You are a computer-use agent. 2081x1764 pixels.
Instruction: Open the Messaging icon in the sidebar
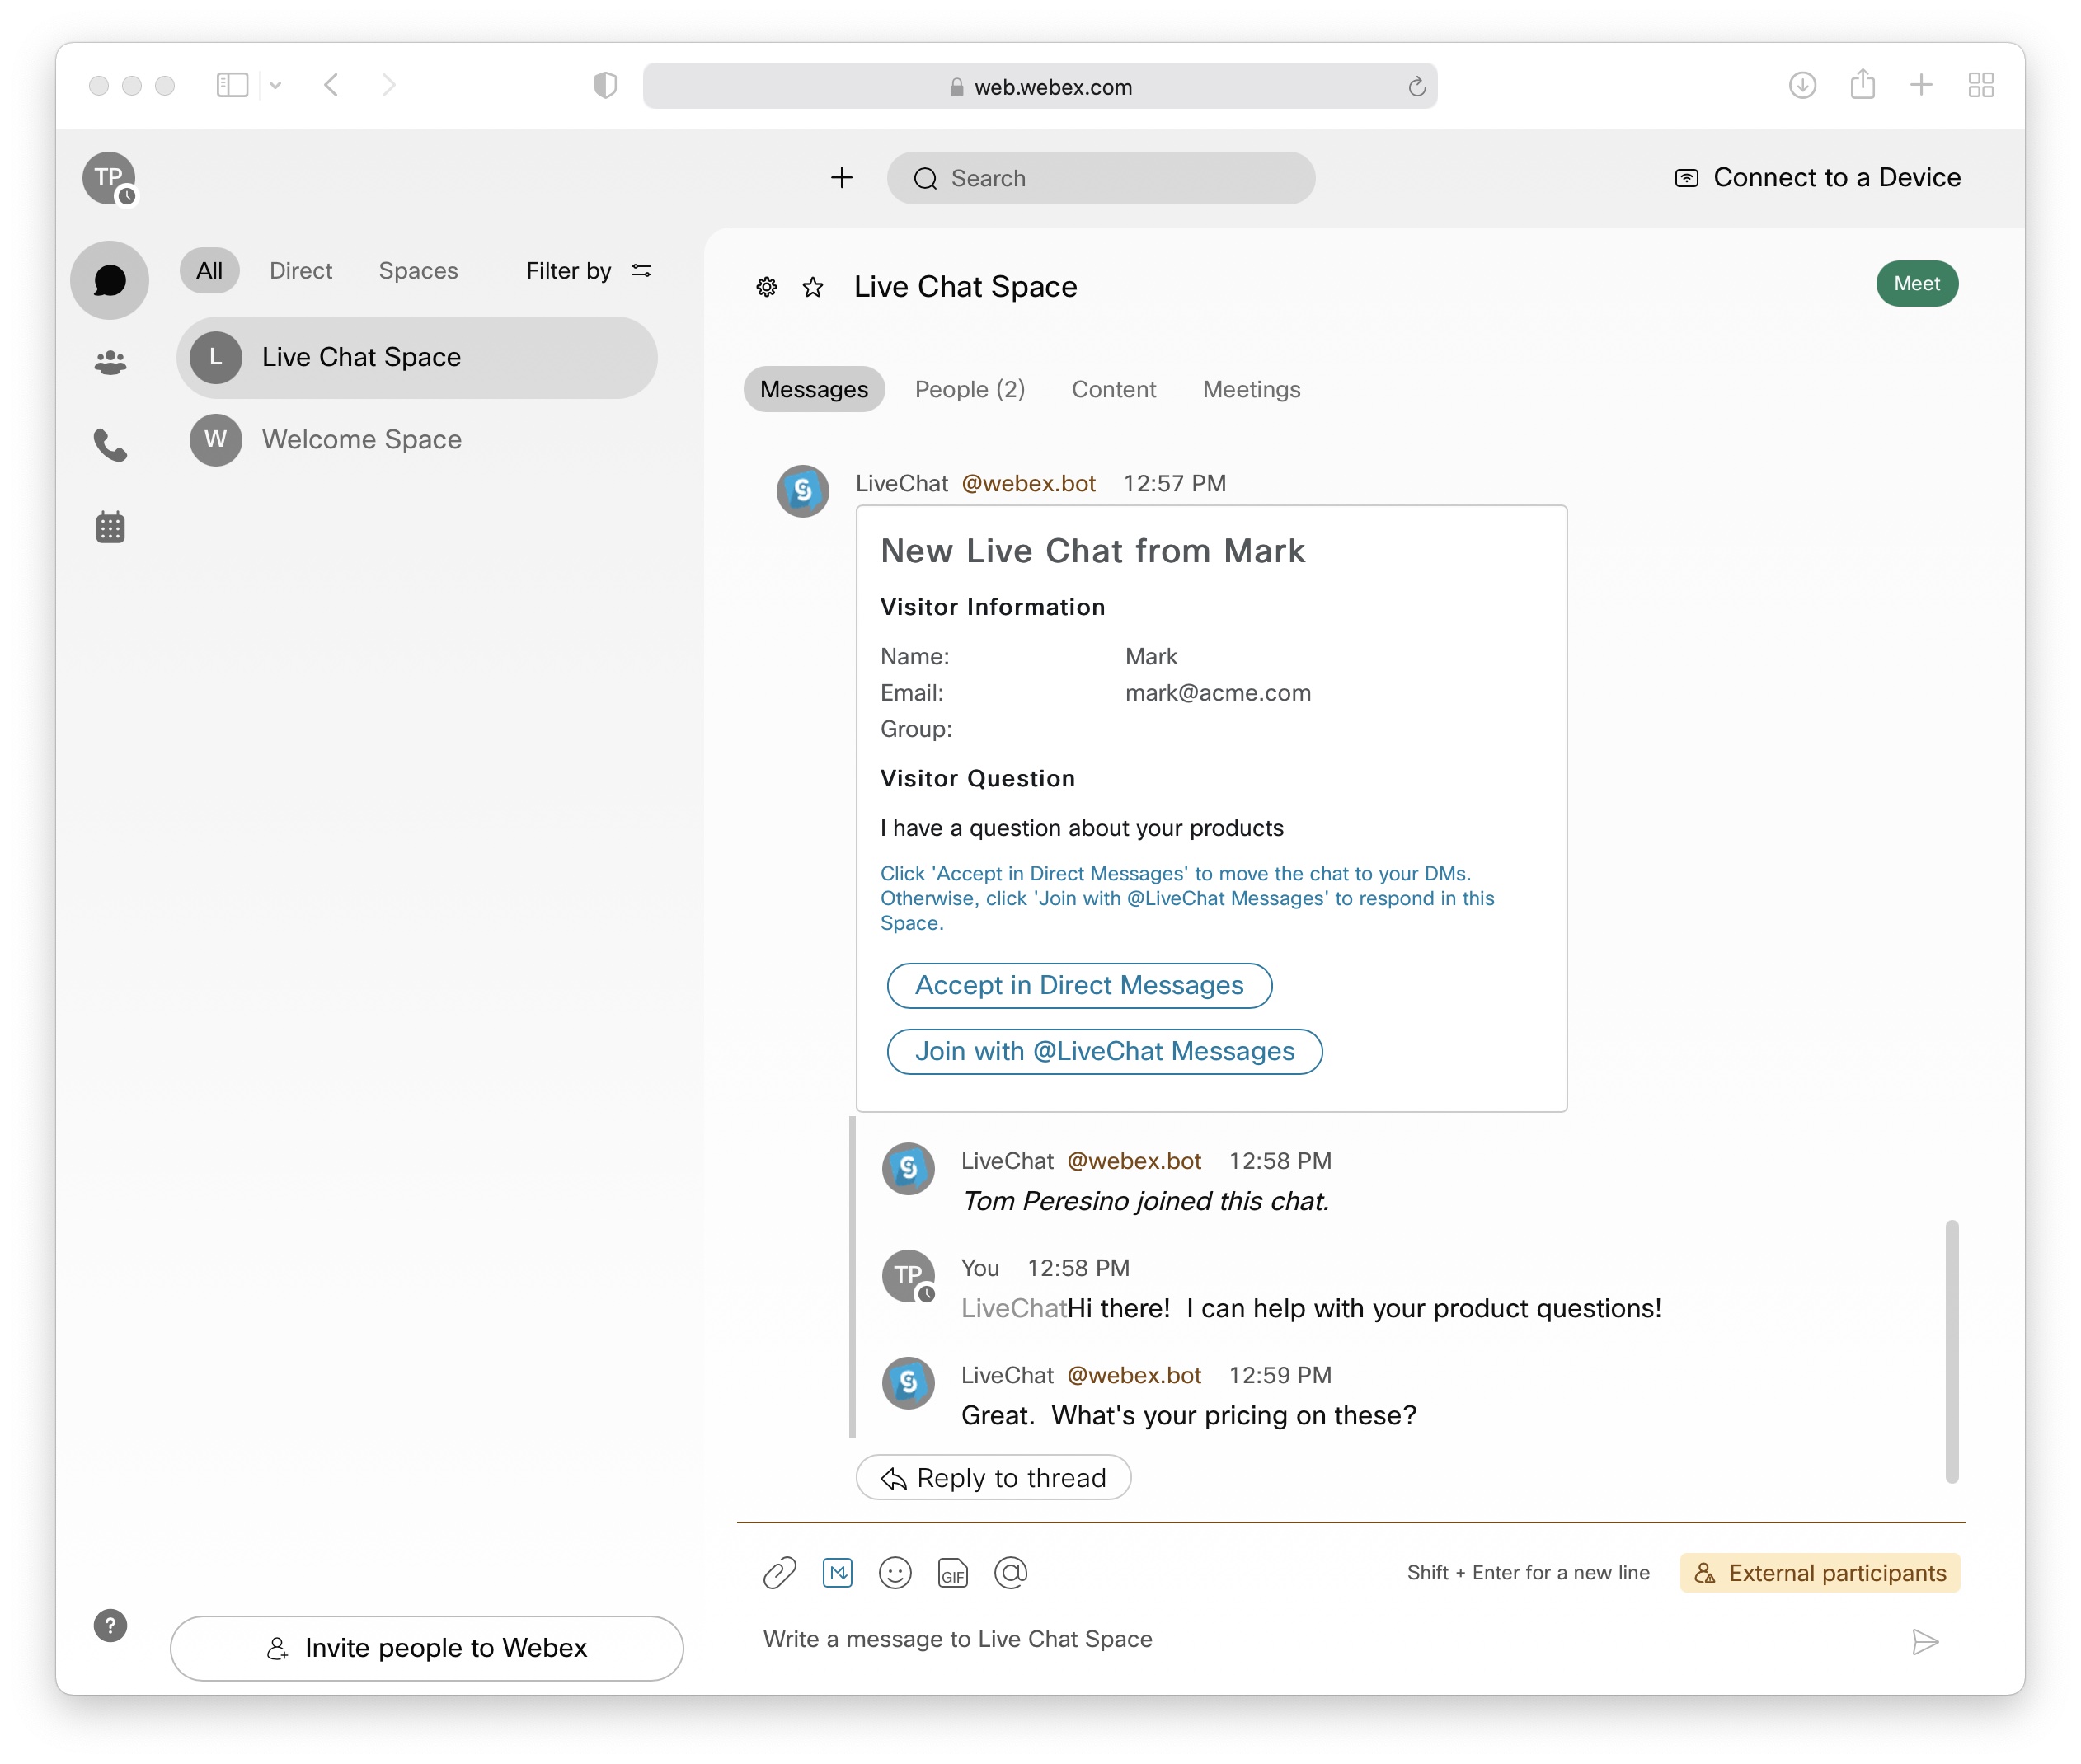109,281
